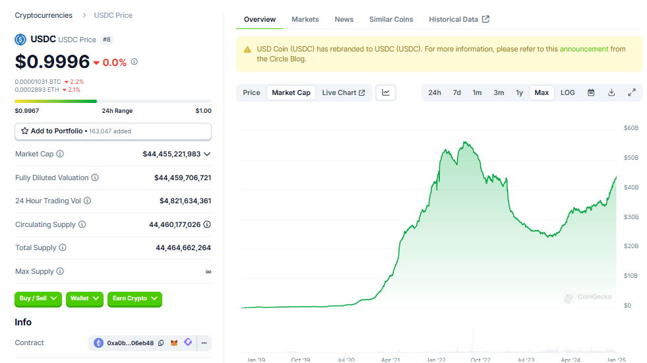Click market cap value $44,455,221,983

[171, 154]
